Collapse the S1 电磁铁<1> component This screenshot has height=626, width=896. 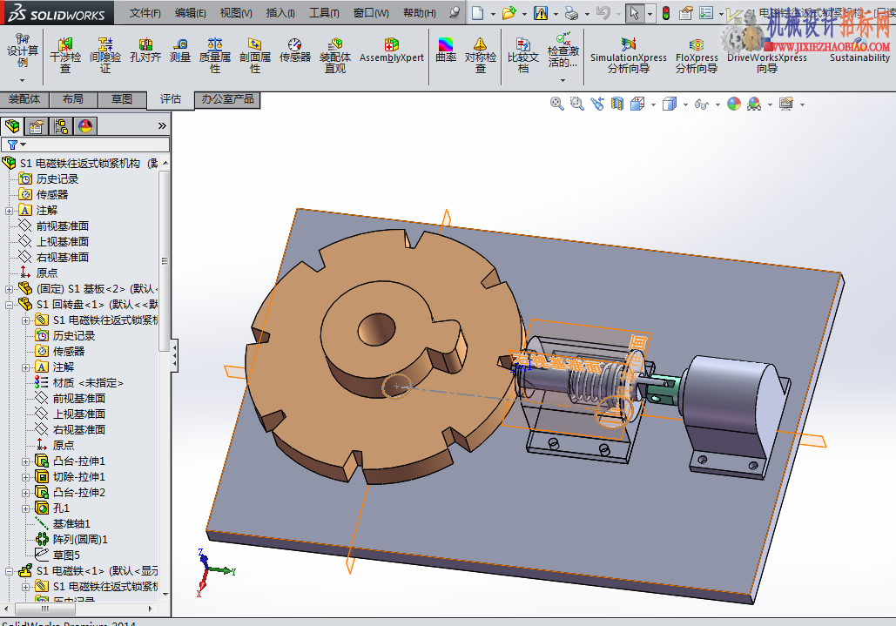[9, 571]
